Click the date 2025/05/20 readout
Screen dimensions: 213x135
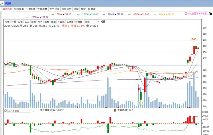tap(12, 26)
